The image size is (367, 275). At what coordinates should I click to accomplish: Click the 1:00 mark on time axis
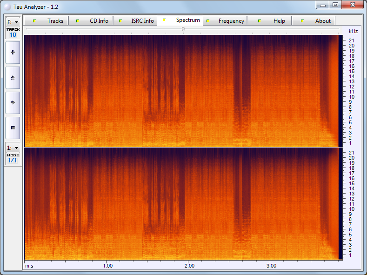[107, 266]
